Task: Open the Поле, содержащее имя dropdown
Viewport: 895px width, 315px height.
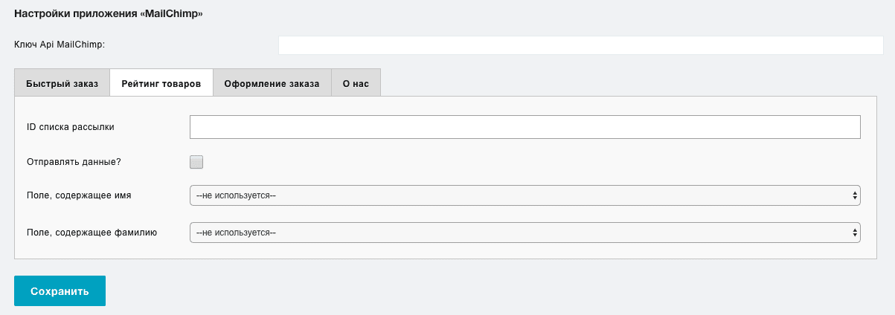Action: click(525, 196)
